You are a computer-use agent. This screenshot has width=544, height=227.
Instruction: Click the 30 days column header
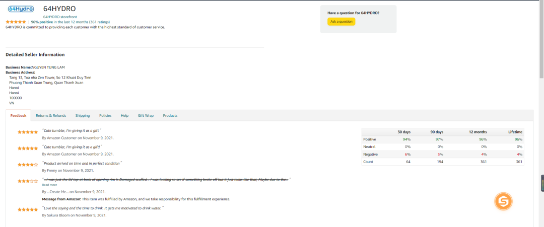pos(404,132)
